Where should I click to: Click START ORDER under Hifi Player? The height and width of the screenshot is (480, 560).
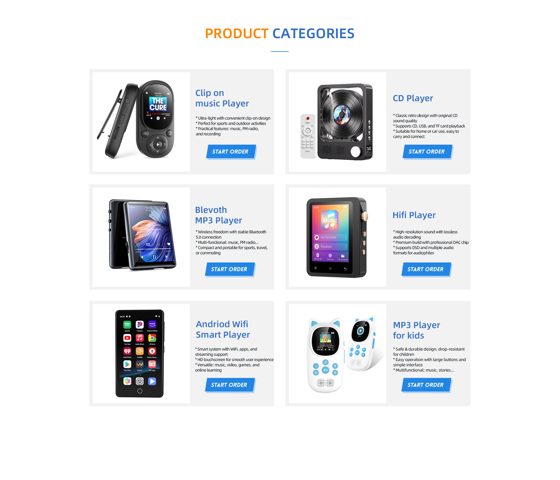coord(426,269)
